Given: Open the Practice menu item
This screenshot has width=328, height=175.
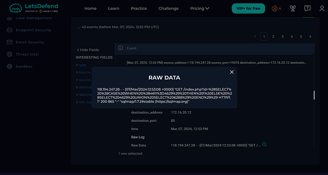Looking at the screenshot, I should (x=139, y=8).
